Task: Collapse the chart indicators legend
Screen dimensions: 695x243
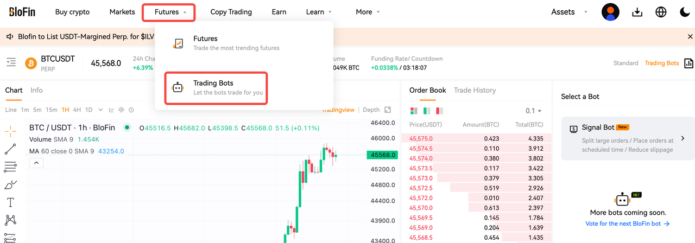Action: pos(36,163)
